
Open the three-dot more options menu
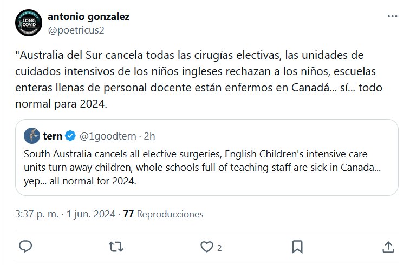pyautogui.click(x=392, y=17)
